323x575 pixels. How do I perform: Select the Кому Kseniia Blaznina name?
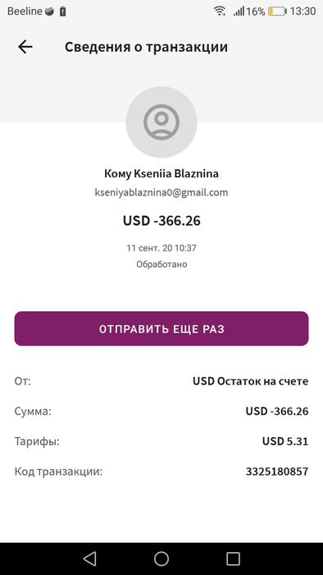(161, 173)
